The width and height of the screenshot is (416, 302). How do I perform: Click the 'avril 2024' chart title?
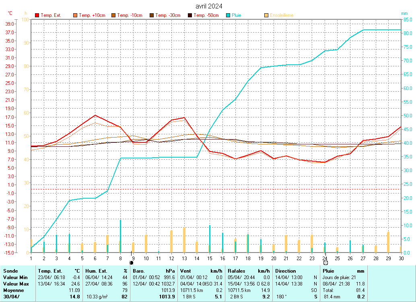208,6
